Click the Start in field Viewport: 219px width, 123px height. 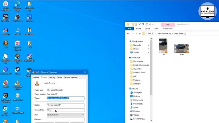pyautogui.click(x=65, y=105)
